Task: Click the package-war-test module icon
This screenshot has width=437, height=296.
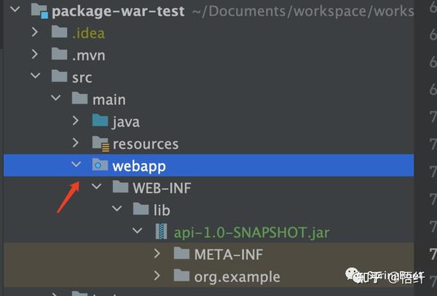Action: (39, 12)
